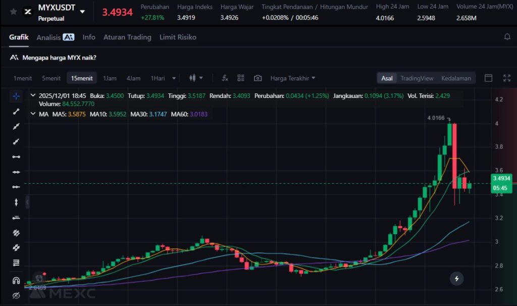Enter fullscreen chart mode
517x306 pixels.
pyautogui.click(x=506, y=78)
